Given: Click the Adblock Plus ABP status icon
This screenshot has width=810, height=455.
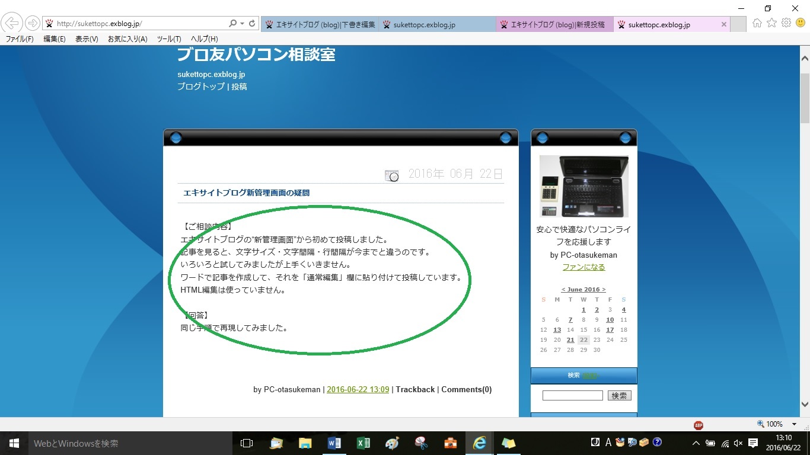Looking at the screenshot, I should pyautogui.click(x=699, y=425).
